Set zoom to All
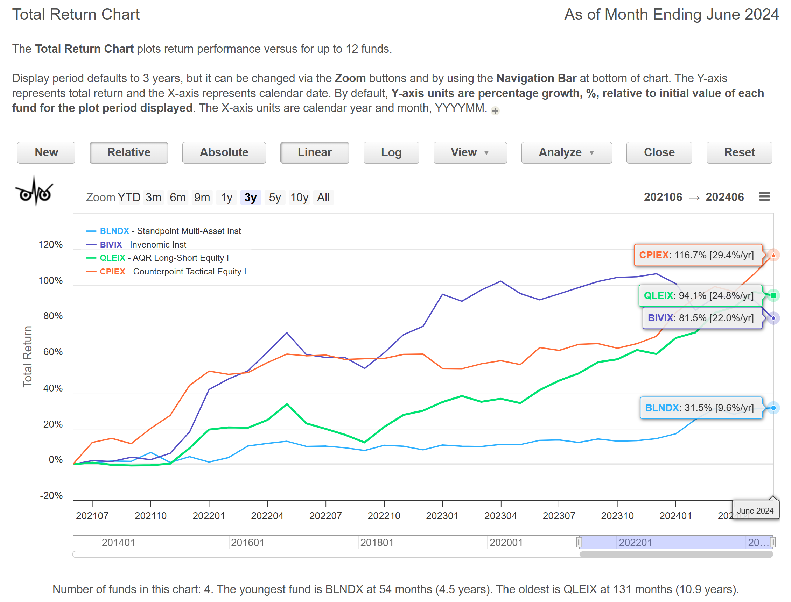This screenshot has height=602, width=791. tap(323, 198)
